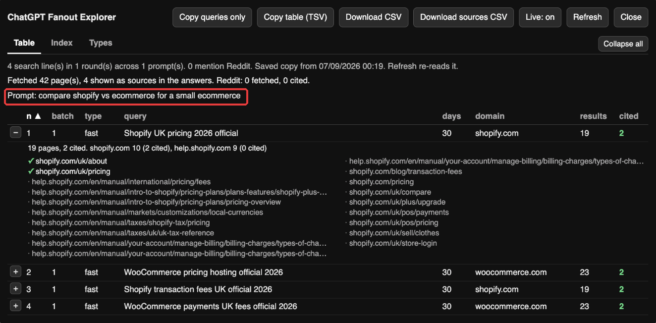
Task: Open the taxes/shopify-tax/pricing link
Action: tap(120, 222)
